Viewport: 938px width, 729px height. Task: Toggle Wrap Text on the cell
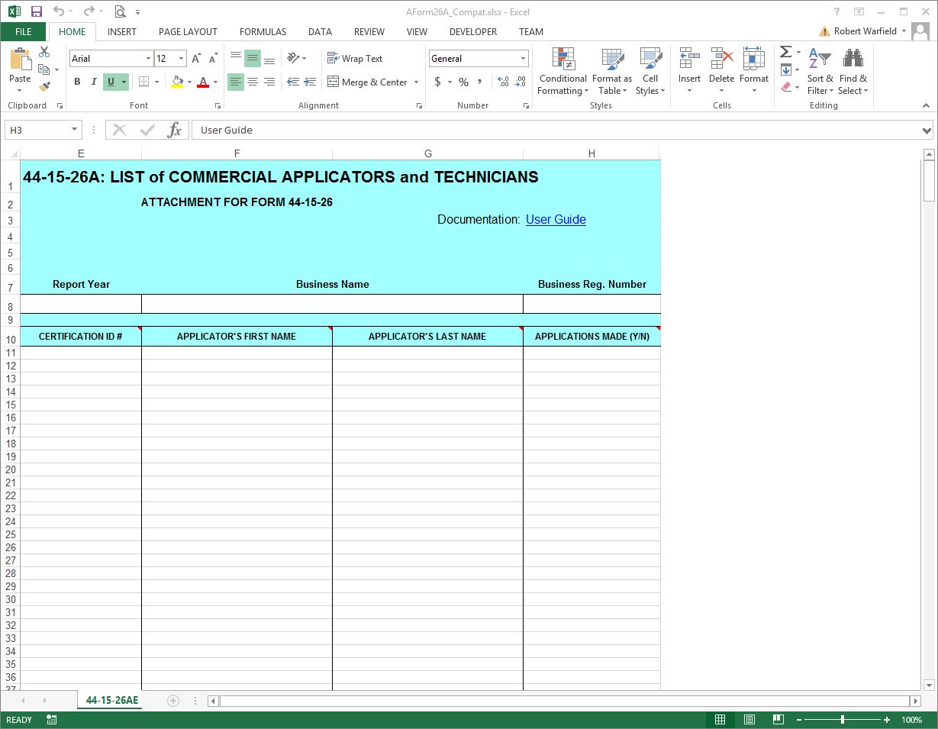(x=355, y=59)
